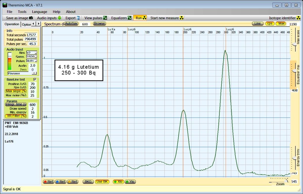Open the File menu
This screenshot has width=303, height=194.
point(10,12)
